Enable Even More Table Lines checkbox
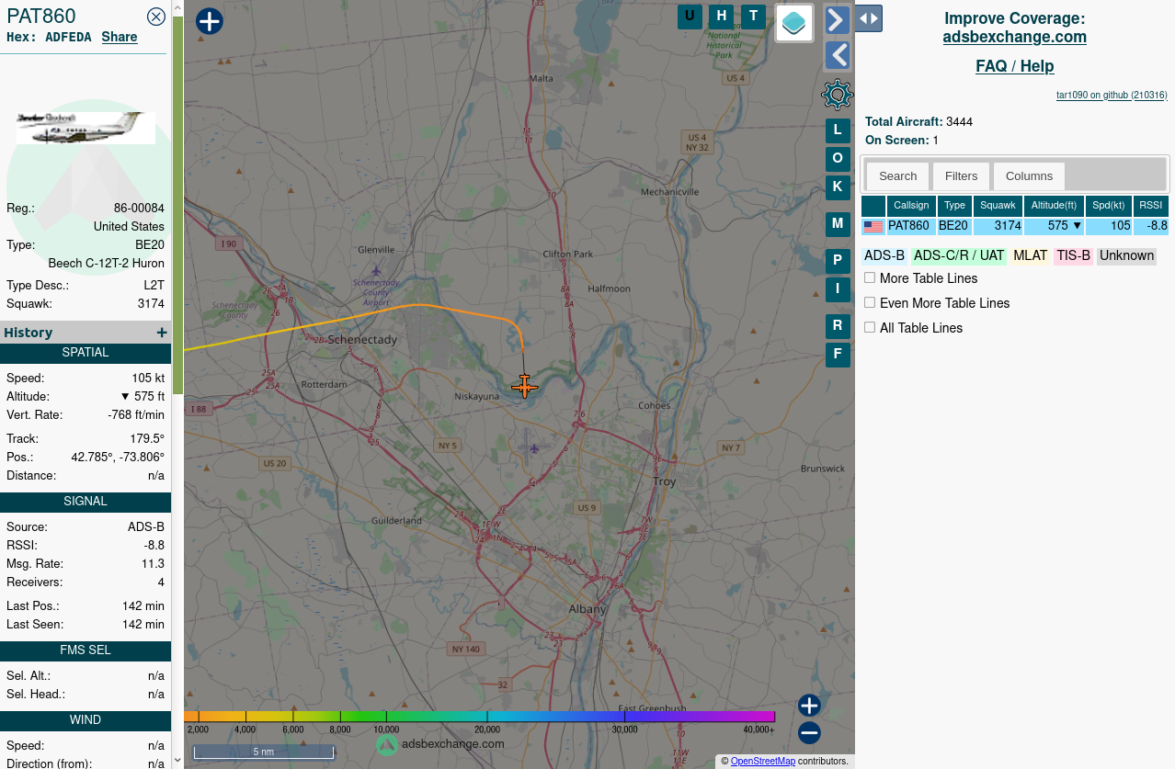Screen dimensions: 1175x769 [870, 302]
